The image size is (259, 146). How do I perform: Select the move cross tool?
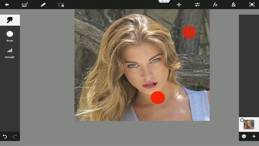(x=179, y=4)
